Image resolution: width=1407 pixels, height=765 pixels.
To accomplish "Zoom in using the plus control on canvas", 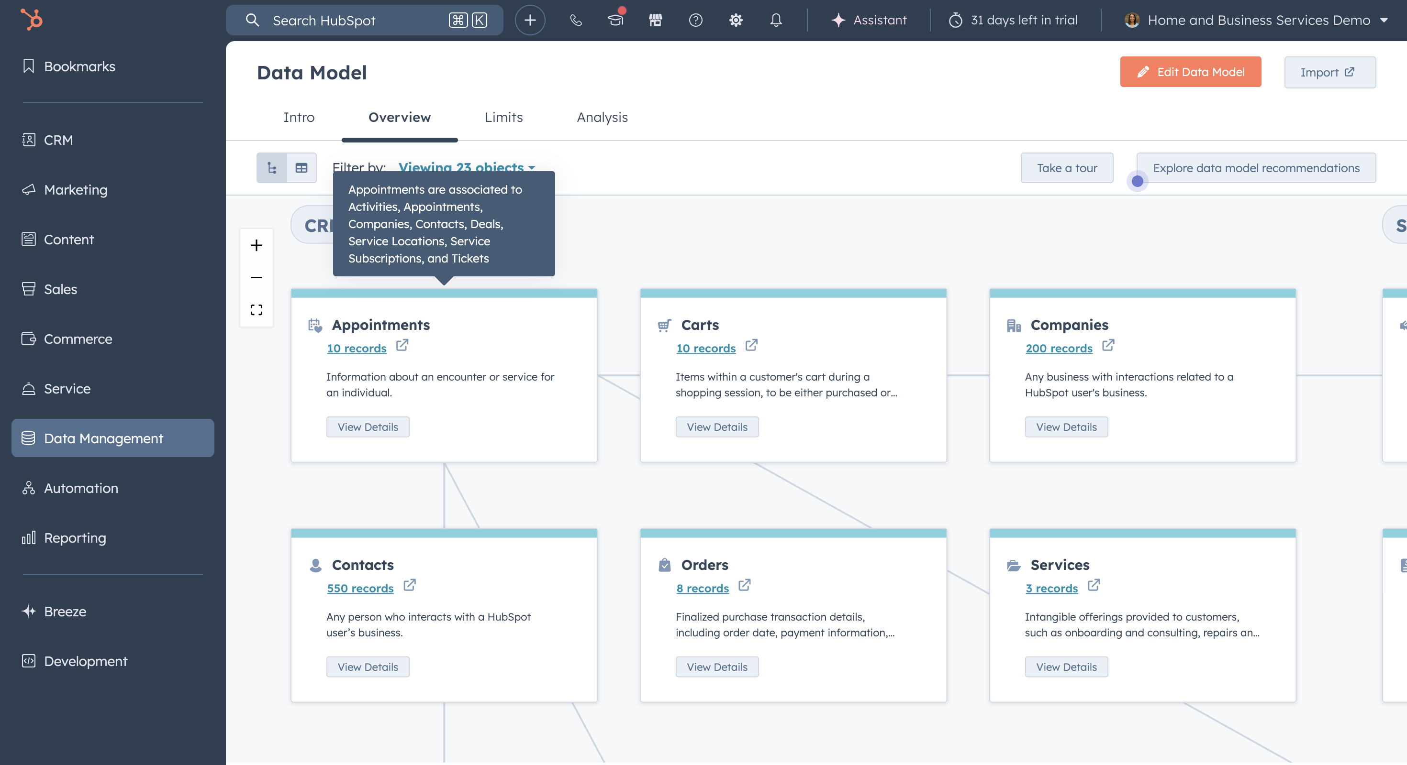I will 256,245.
